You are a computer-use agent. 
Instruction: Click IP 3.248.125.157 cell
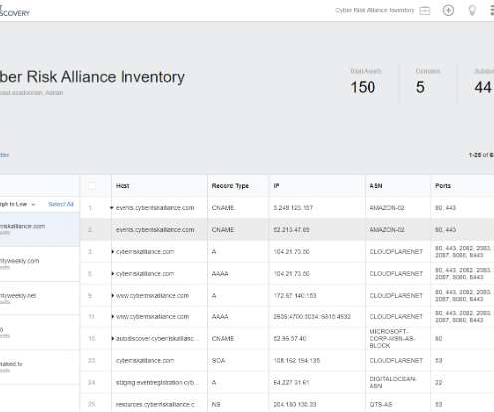pyautogui.click(x=293, y=208)
